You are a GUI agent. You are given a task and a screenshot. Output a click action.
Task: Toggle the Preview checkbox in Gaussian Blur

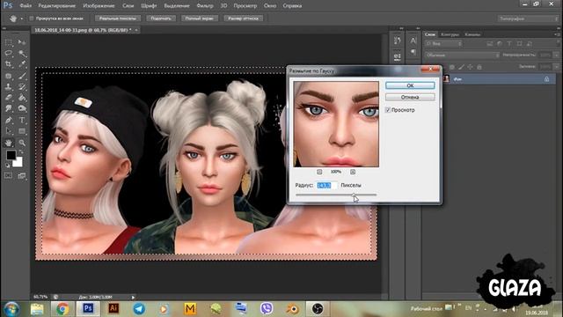[388, 110]
